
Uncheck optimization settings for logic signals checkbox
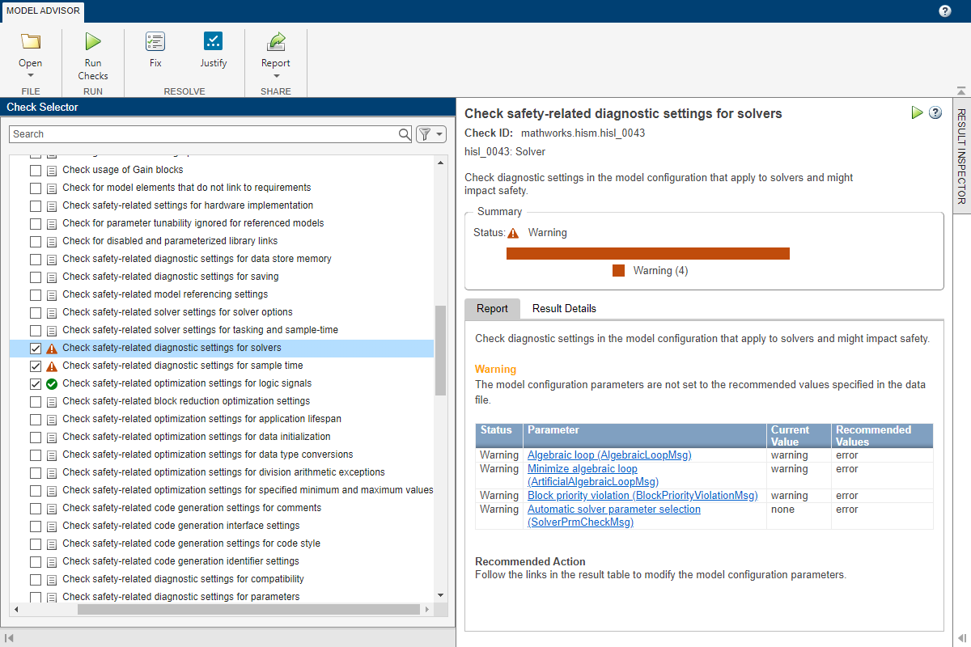(36, 384)
